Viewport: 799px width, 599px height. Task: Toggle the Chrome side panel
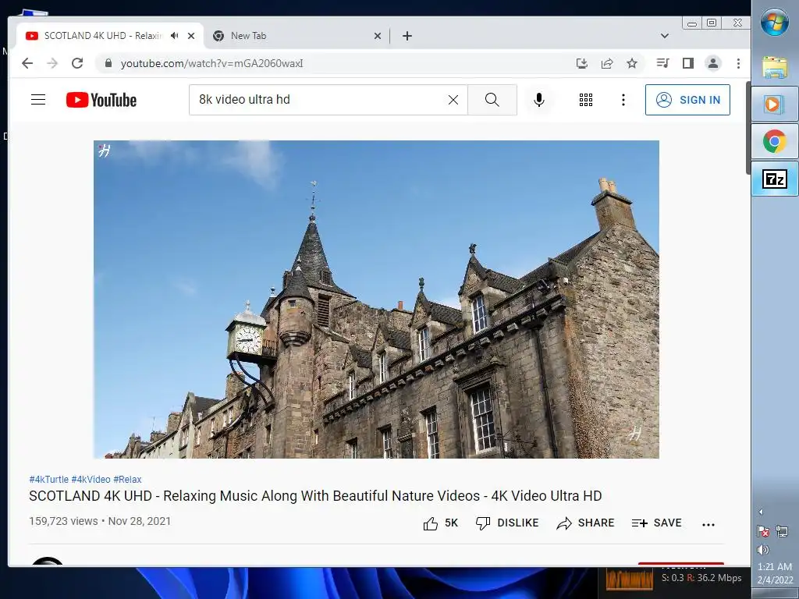pyautogui.click(x=688, y=63)
